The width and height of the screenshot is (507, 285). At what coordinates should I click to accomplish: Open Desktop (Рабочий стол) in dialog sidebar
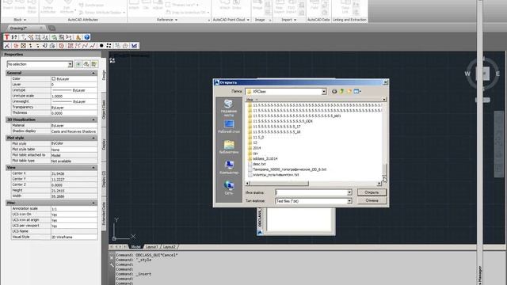click(229, 127)
